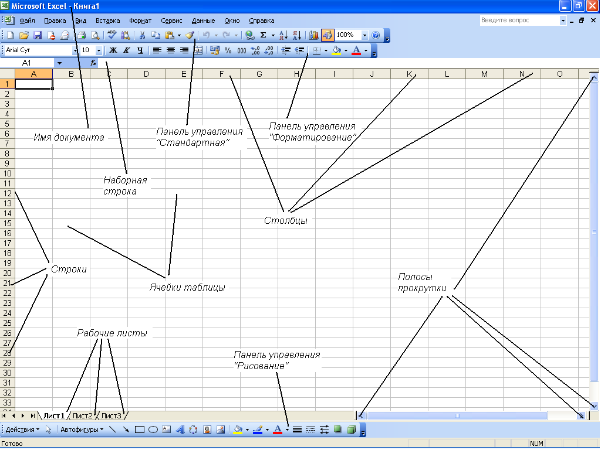The image size is (601, 450).
Task: Click the Insert Function fx icon
Action: 93,63
